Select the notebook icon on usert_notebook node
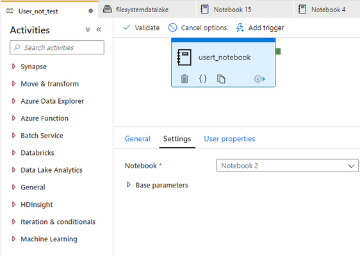Viewport: 360px width, 256px height. pyautogui.click(x=184, y=58)
